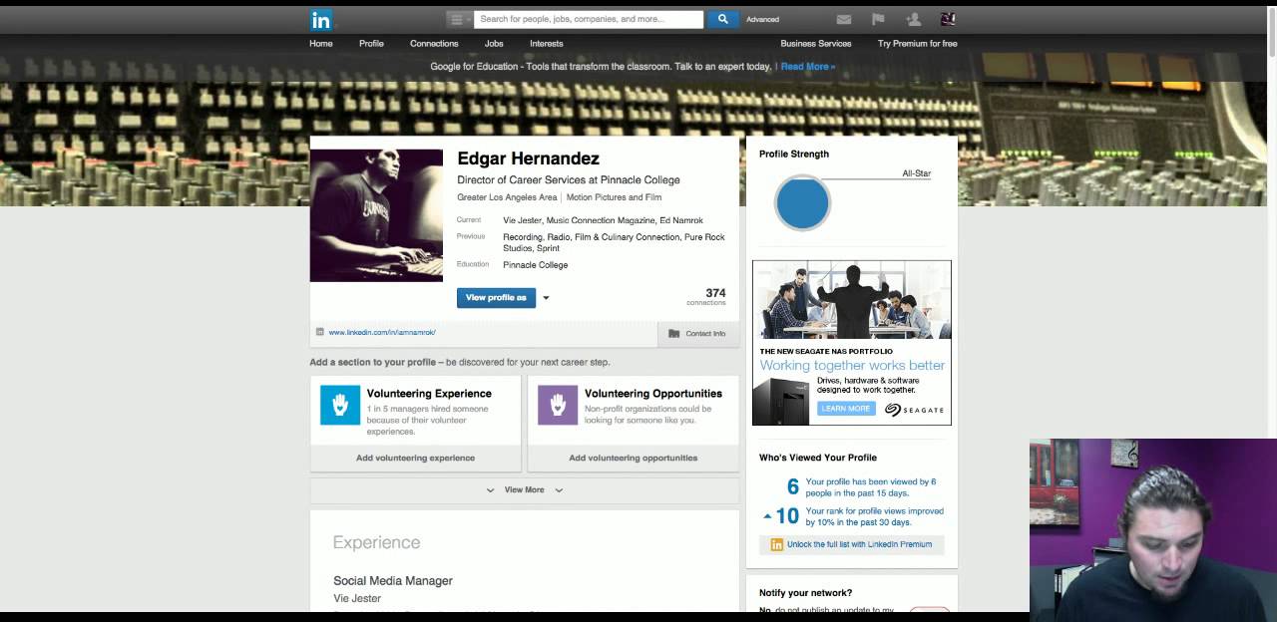Open the notifications flag icon
1277x622 pixels.
(878, 19)
